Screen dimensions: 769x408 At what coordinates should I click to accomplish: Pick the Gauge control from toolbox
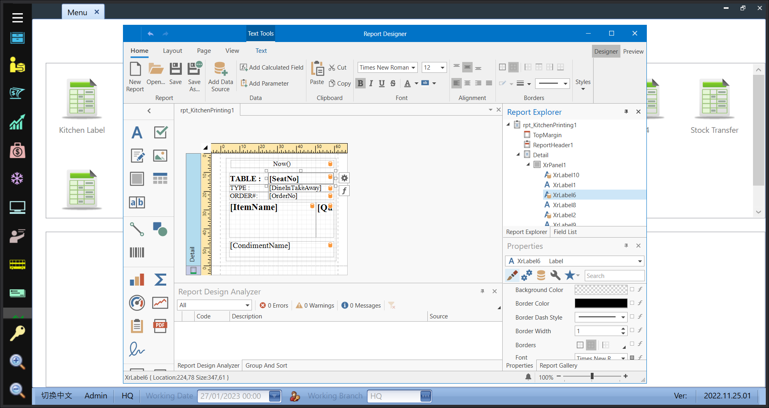(x=137, y=303)
